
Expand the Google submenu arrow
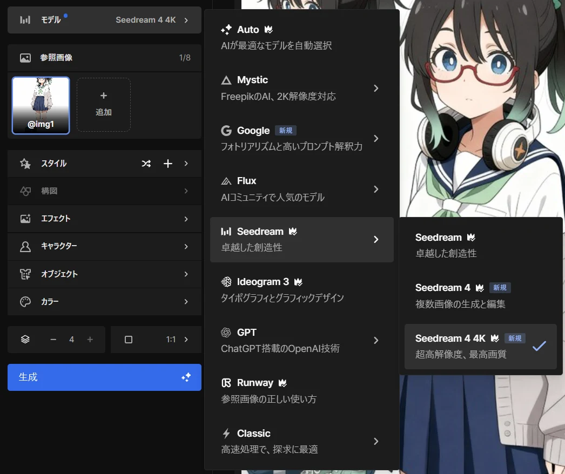pyautogui.click(x=376, y=139)
